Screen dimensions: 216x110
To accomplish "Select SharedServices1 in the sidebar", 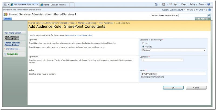I will [13, 49].
